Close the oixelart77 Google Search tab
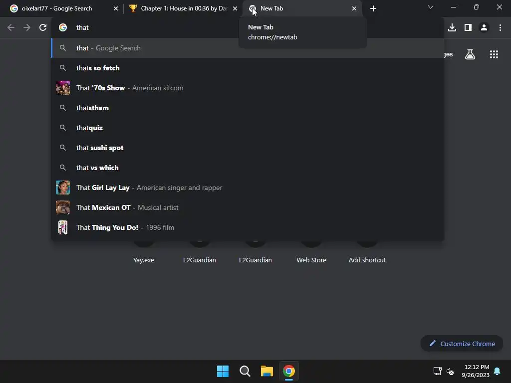Image resolution: width=511 pixels, height=383 pixels. (115, 8)
